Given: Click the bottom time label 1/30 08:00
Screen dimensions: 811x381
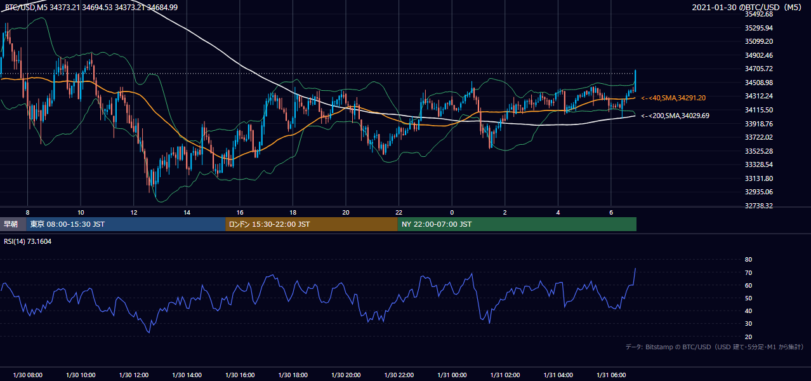Looking at the screenshot, I should 27,375.
